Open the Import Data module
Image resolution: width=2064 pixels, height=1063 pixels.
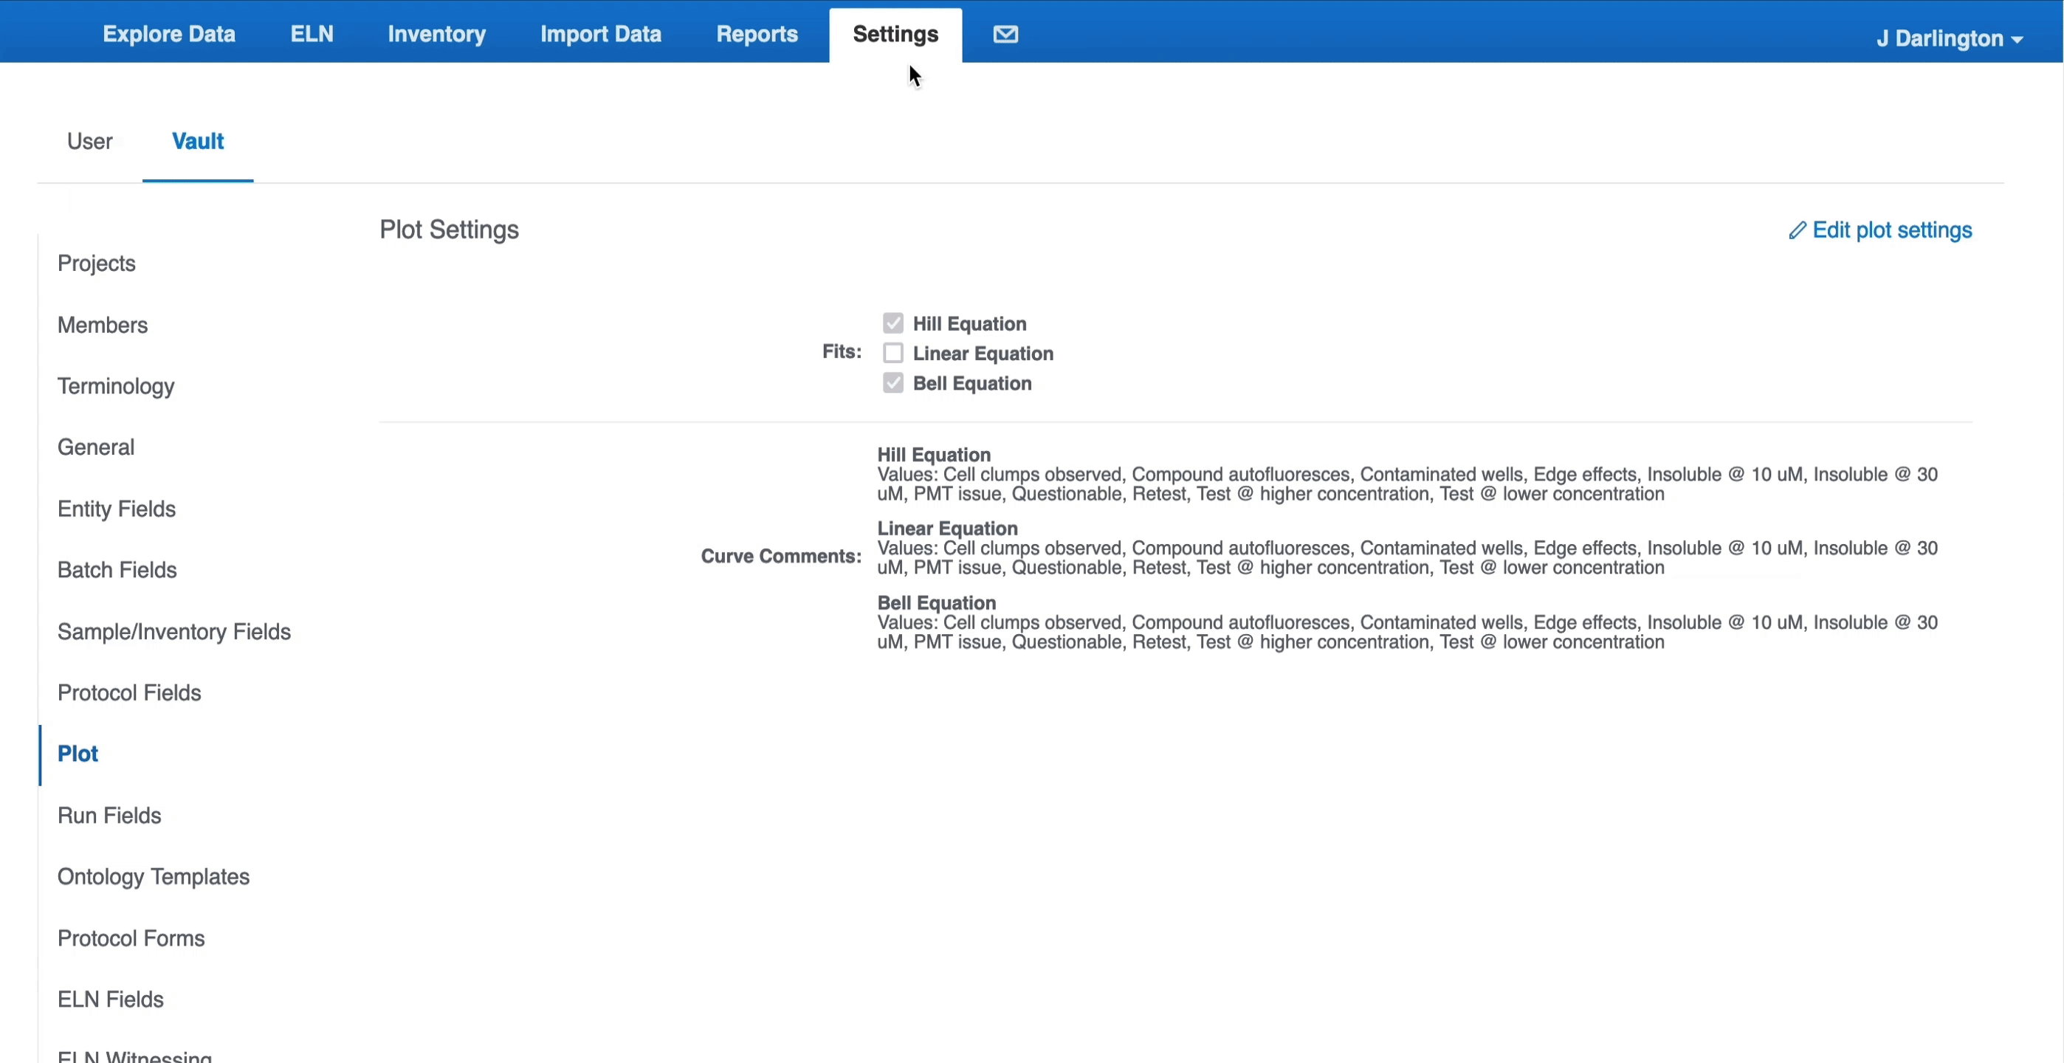602,34
